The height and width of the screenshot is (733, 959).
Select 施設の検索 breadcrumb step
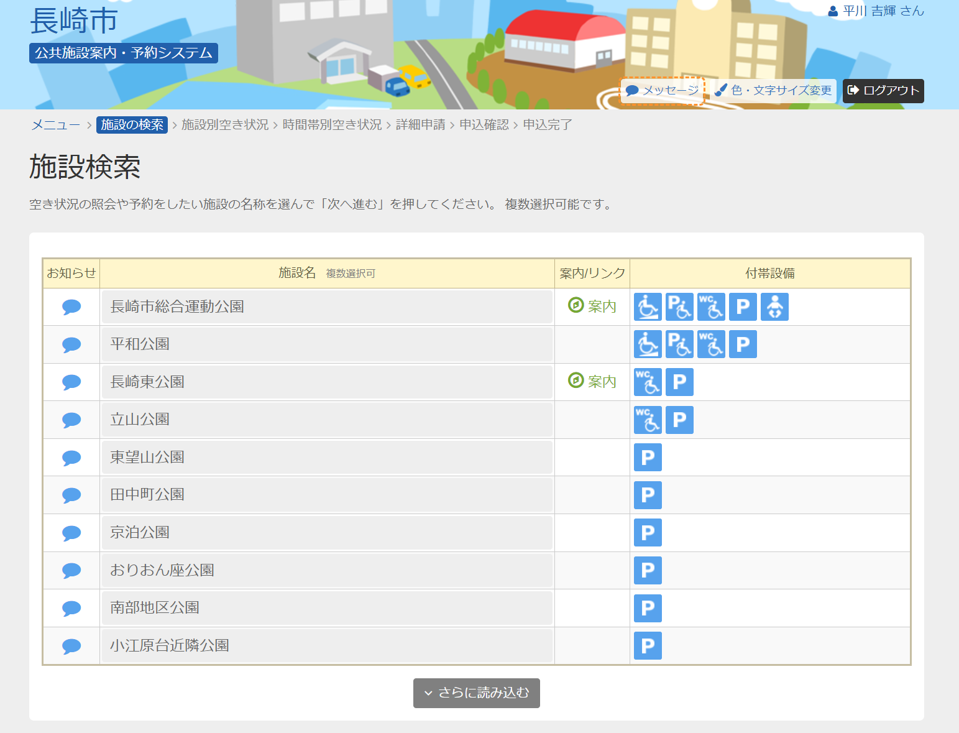[132, 125]
